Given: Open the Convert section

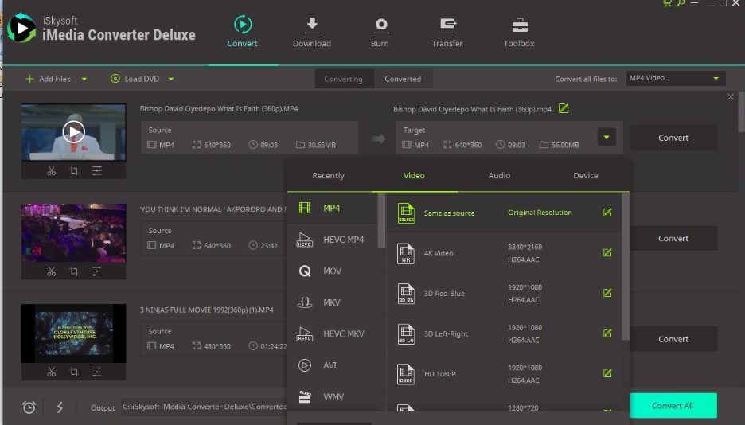Looking at the screenshot, I should (x=242, y=33).
